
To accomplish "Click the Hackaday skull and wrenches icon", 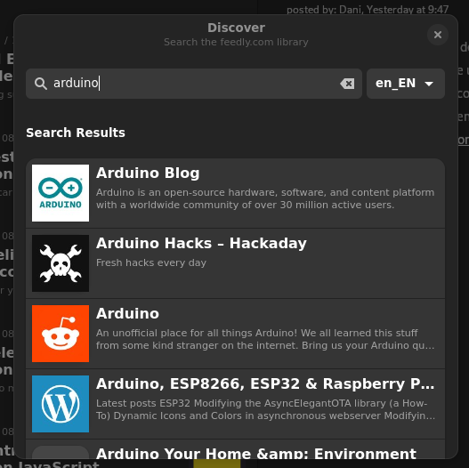I will pyautogui.click(x=61, y=263).
